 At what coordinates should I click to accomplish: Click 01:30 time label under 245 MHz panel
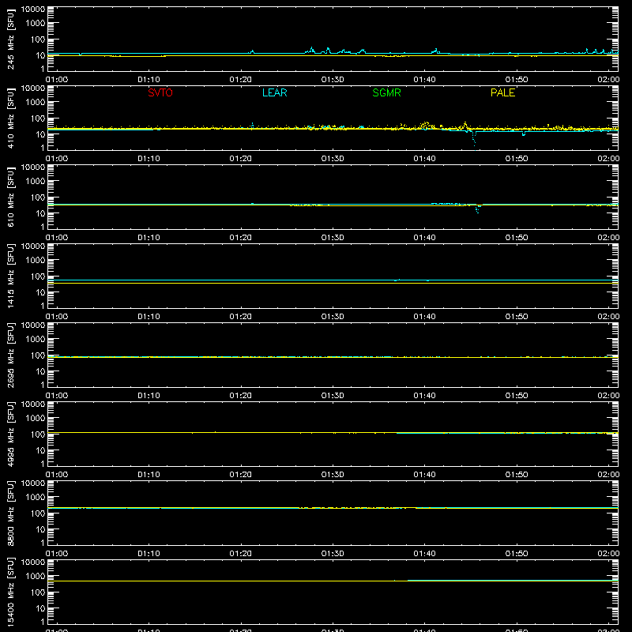point(333,80)
